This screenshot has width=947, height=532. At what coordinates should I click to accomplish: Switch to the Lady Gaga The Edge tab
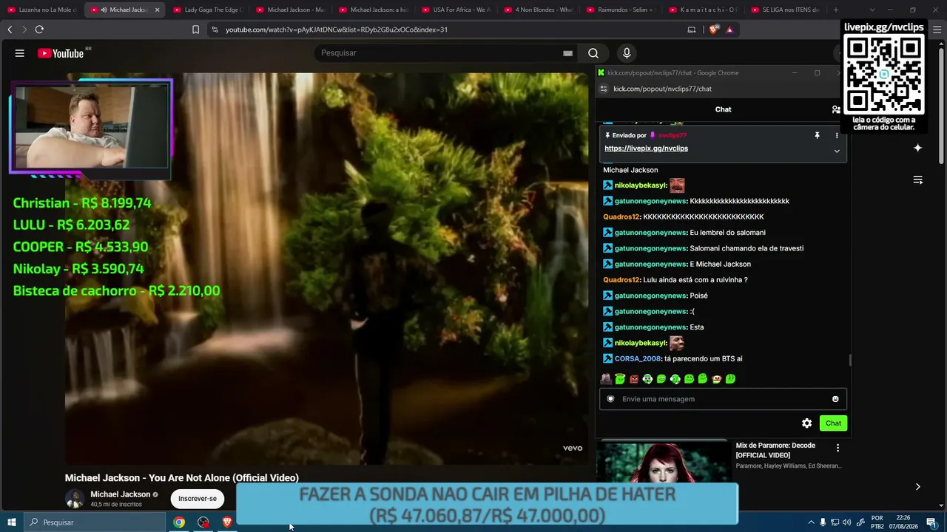point(207,10)
